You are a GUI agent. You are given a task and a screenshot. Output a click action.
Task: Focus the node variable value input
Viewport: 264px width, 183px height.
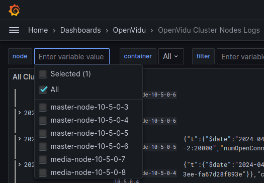[72, 56]
